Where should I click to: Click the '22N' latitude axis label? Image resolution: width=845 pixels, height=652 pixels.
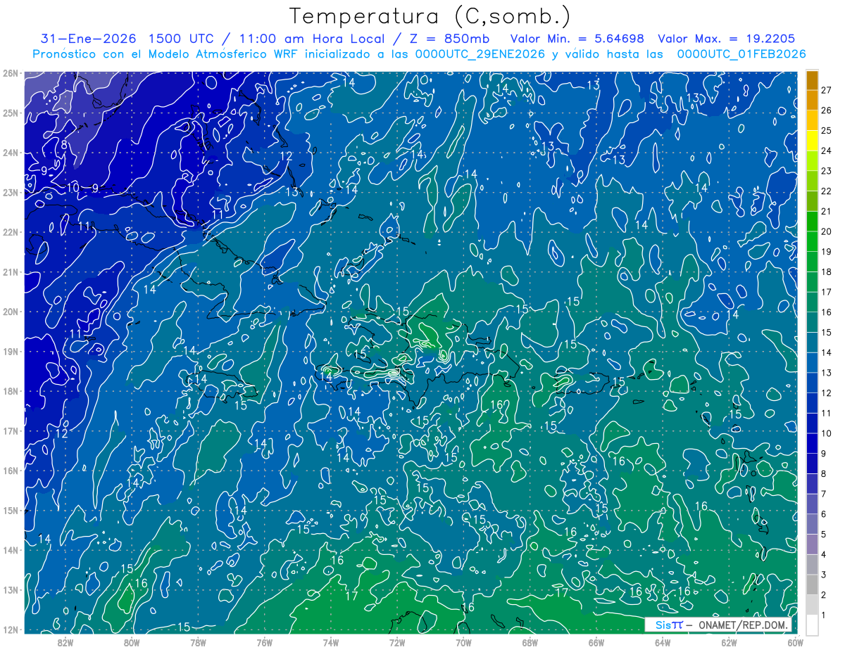pyautogui.click(x=11, y=232)
